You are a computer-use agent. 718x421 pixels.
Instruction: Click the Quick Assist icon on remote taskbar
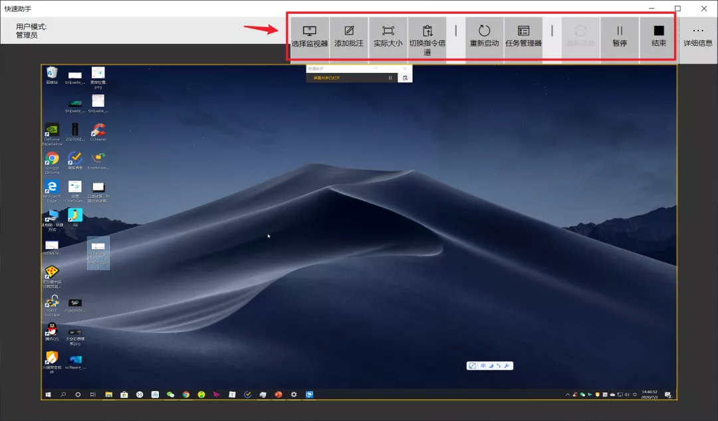click(x=310, y=394)
